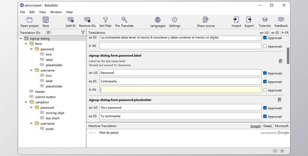This screenshot has height=156, width=308.
Task: Select the submit-button tree item
Action: pos(45,97)
